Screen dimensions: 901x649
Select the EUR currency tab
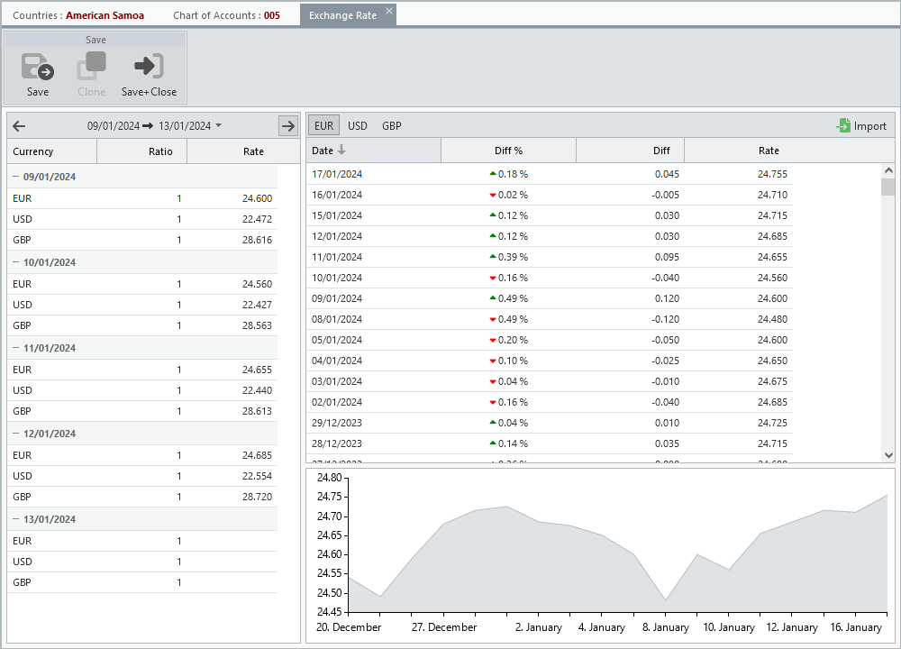324,125
